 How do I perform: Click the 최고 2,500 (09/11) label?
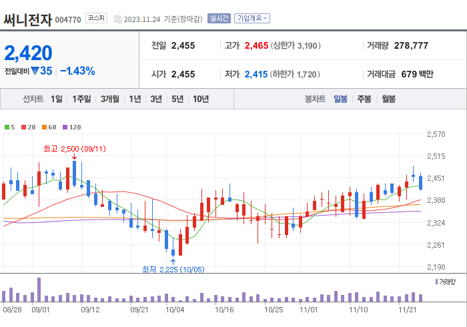(x=75, y=149)
